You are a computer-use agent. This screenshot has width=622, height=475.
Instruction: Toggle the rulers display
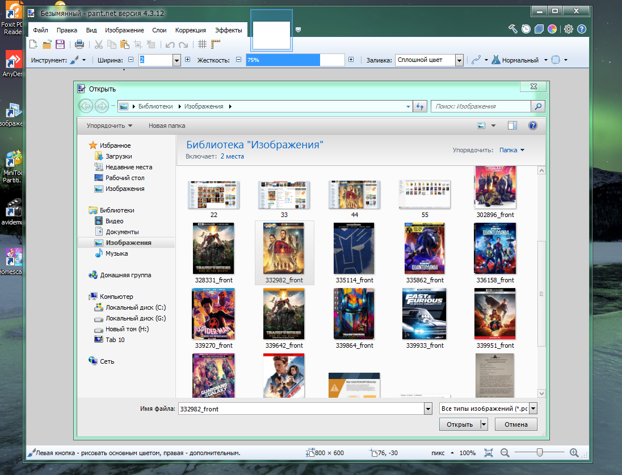coord(216,45)
